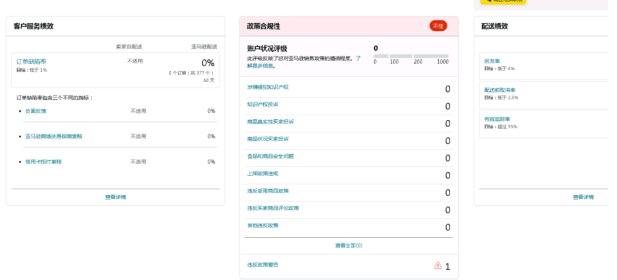The height and width of the screenshot is (280, 617).
Task: Open 涉嫌侵犯知识产权 policy row
Action: [268, 87]
